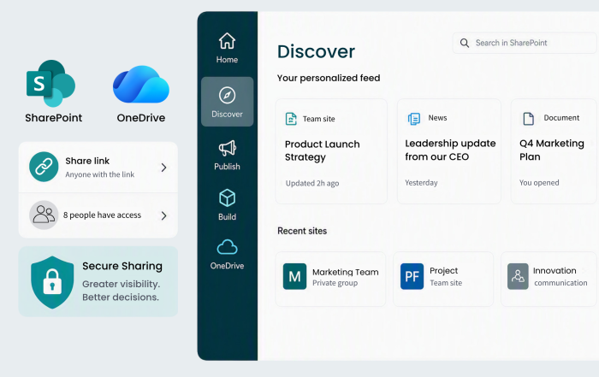Click the "You opened" text

click(539, 183)
